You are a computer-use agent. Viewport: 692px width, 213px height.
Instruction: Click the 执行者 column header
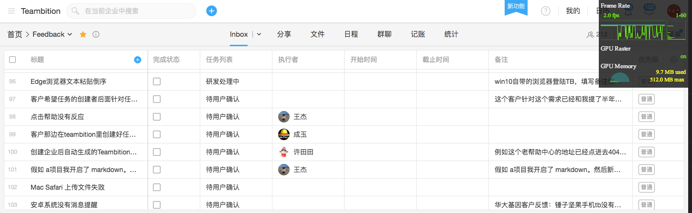[288, 60]
